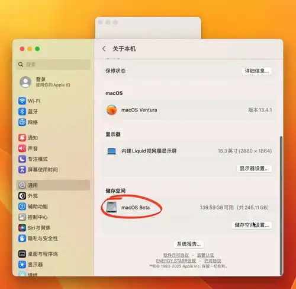Open the 软件许可协议 link
Screen dimensions: 296x289
(x=176, y=255)
